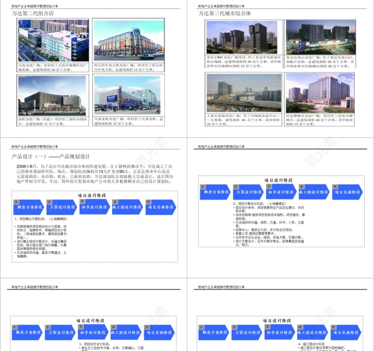Screen dimensions: 374x351
Task: Click the 施工图设计阶段 arrow on the bottom-right slide
Action: 311,331
